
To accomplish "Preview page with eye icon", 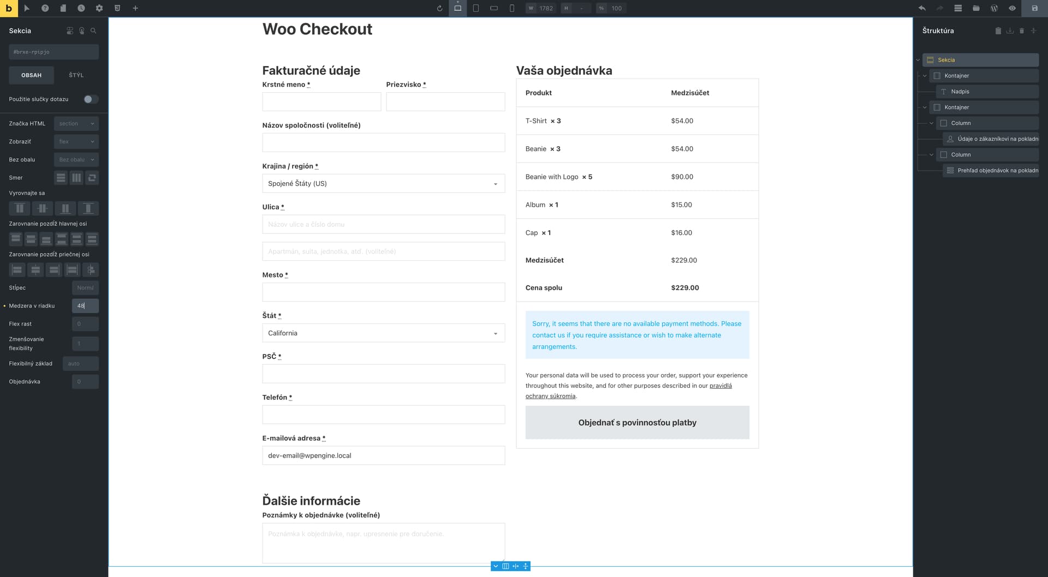I will point(1012,8).
